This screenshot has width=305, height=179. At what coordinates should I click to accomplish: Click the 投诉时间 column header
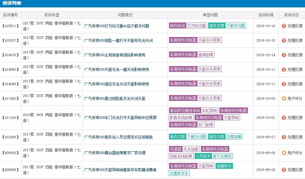[x=266, y=15]
